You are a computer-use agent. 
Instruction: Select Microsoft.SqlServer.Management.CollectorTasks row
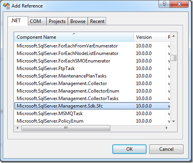coord(92,99)
